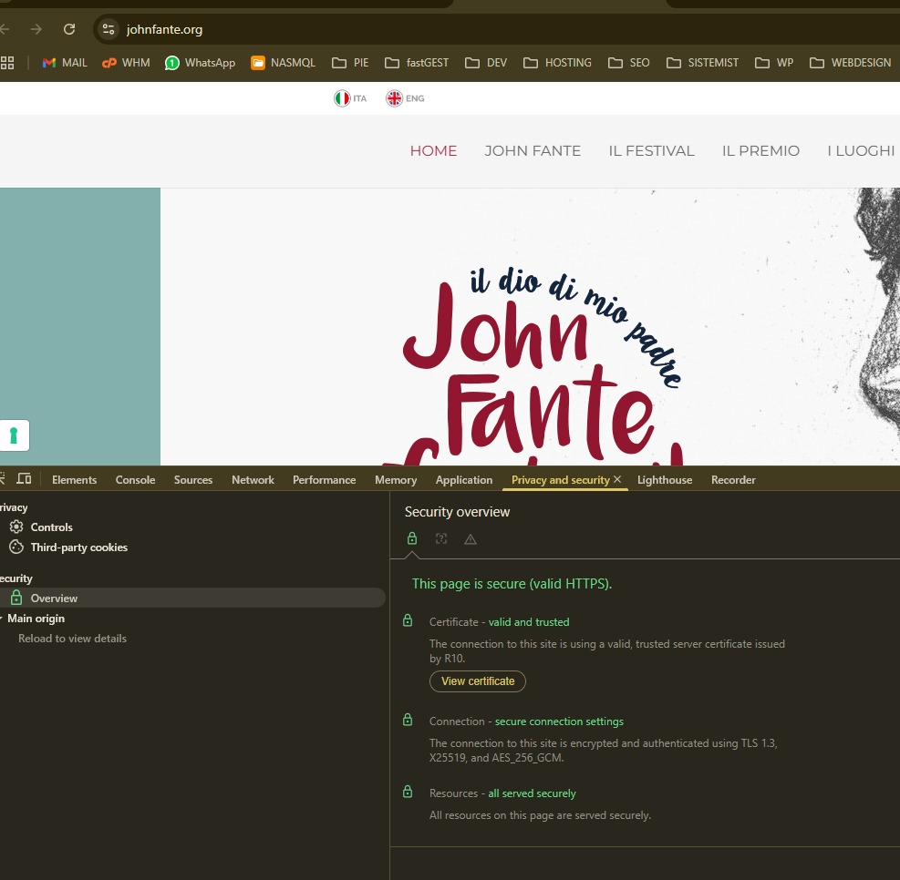This screenshot has height=880, width=900.
Task: Expand the HOSTING bookmarks folder
Action: click(x=557, y=63)
